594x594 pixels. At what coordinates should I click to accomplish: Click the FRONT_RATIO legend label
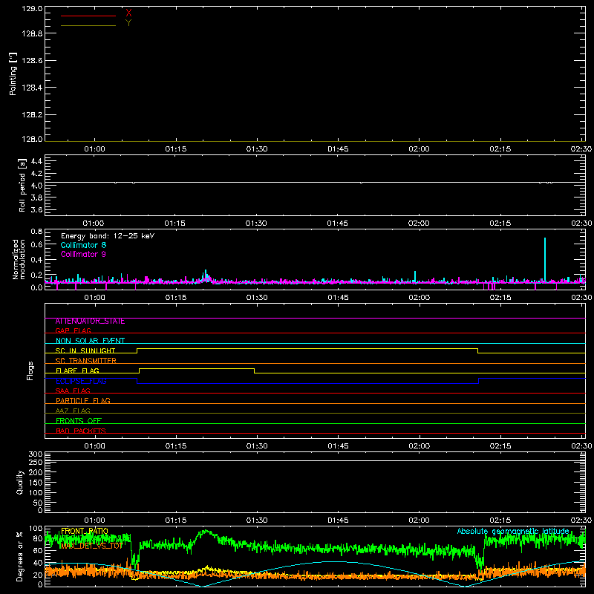tap(85, 531)
